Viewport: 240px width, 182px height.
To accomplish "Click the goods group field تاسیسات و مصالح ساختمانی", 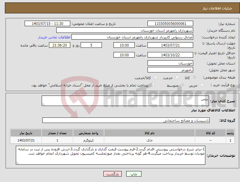I will 126,121.
